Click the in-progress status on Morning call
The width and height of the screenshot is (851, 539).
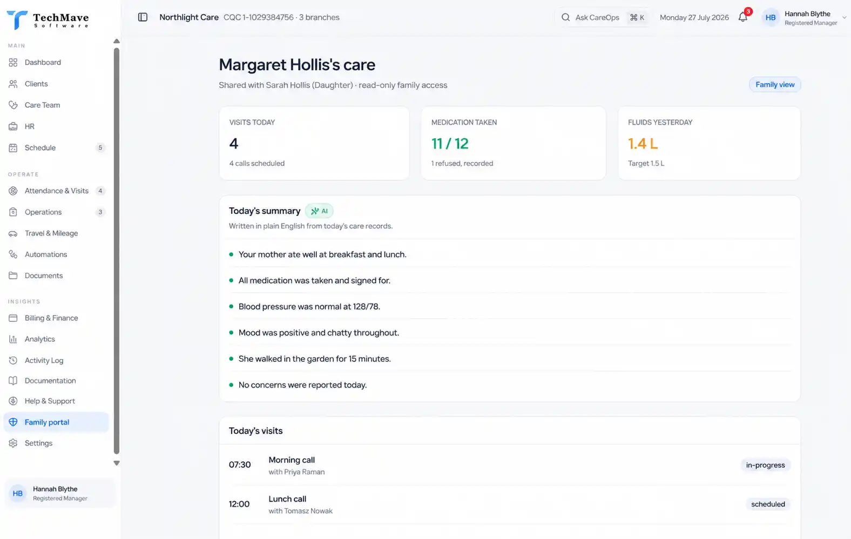click(765, 465)
